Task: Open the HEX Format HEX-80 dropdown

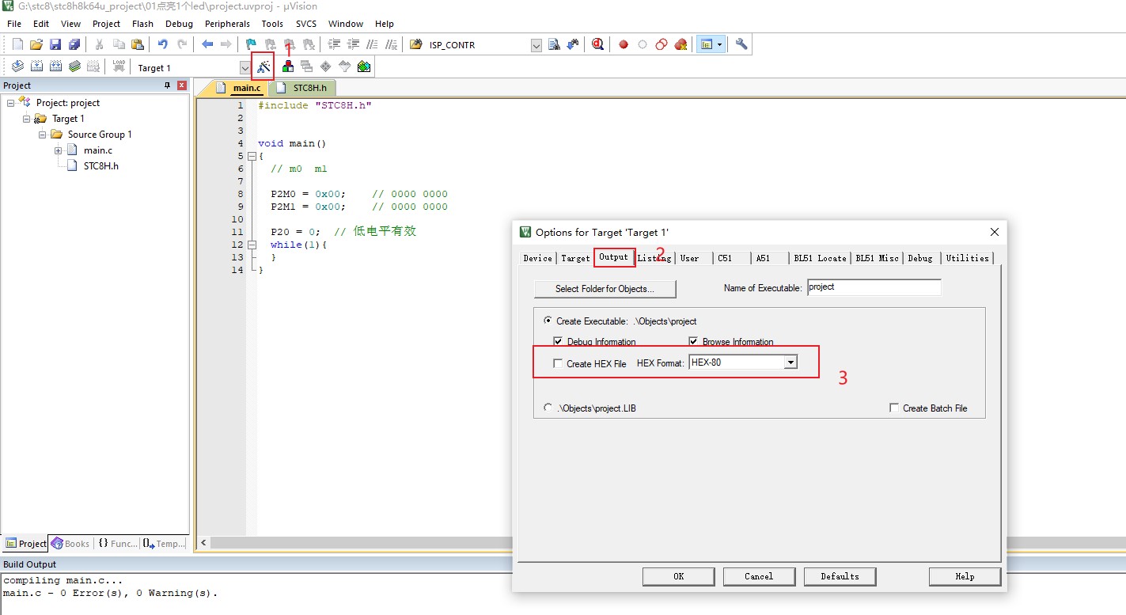Action: (x=790, y=363)
